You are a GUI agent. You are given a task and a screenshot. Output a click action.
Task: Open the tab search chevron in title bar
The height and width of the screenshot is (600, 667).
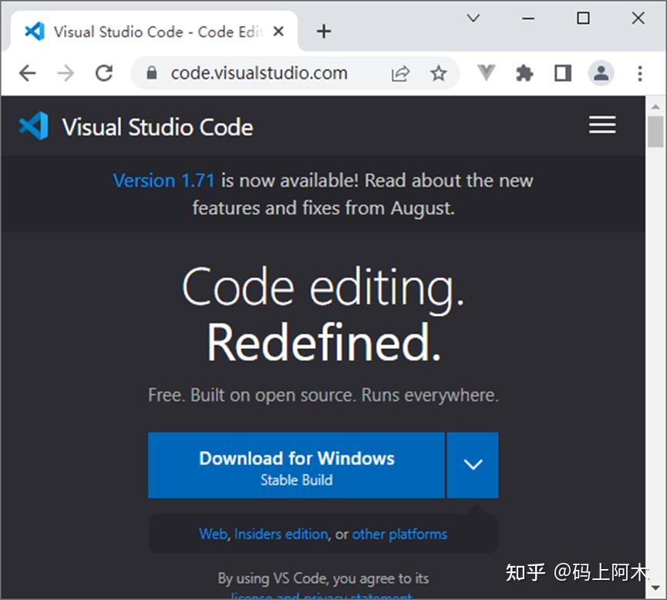473,18
